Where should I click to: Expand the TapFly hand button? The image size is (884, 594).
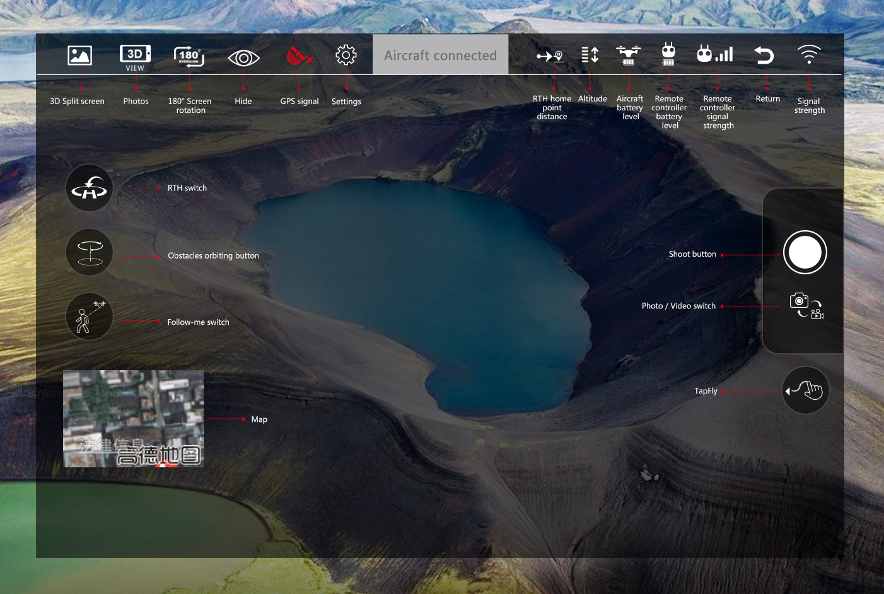tap(806, 390)
